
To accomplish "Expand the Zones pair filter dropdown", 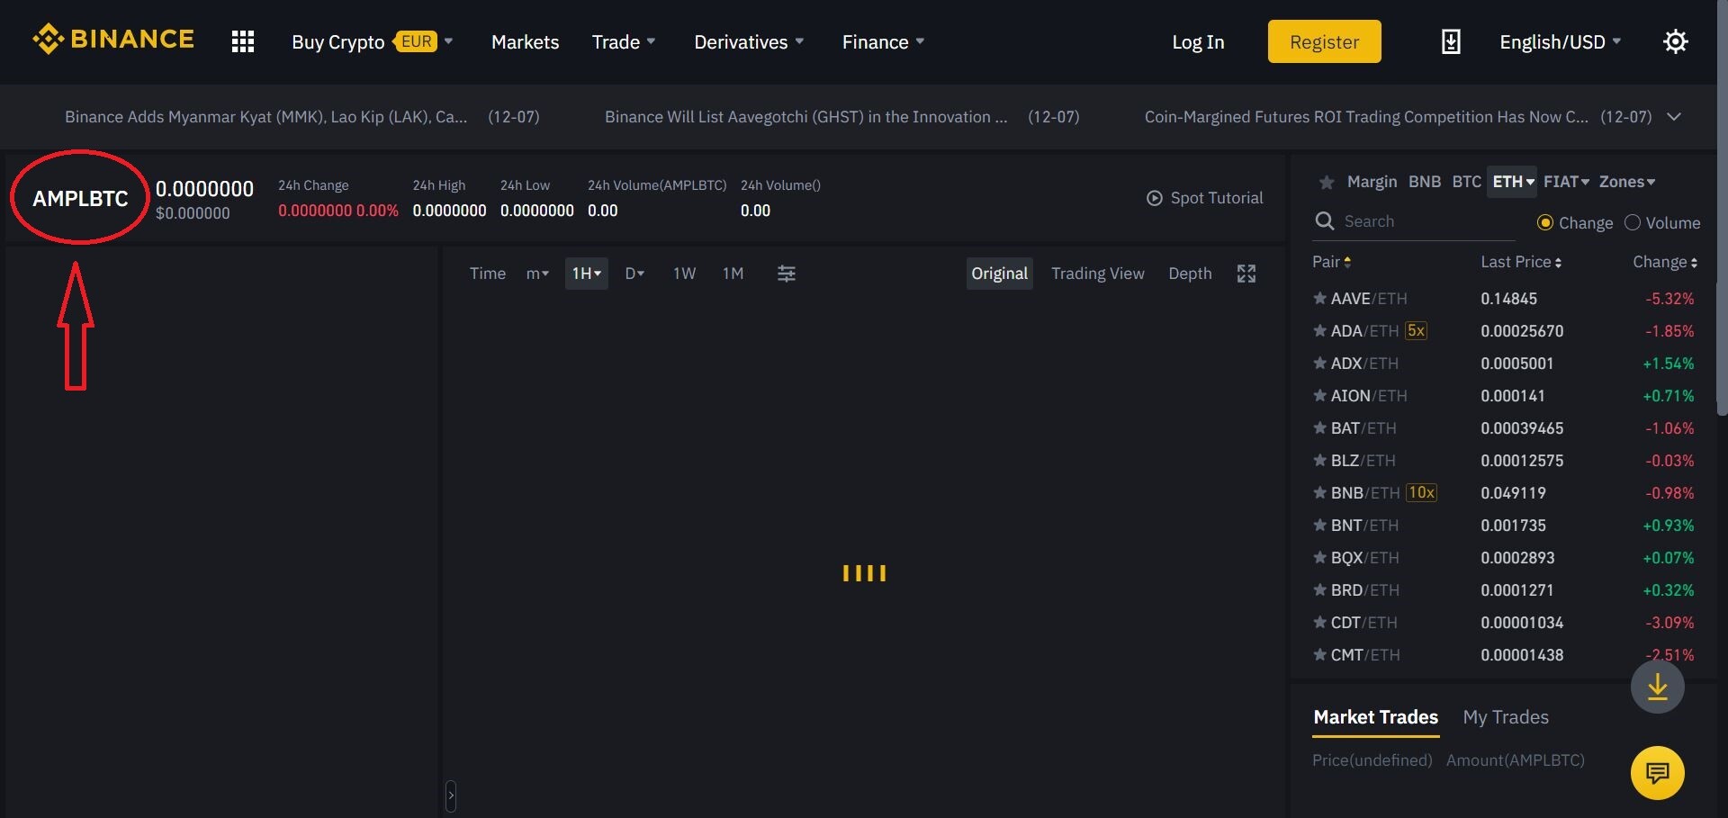I will coord(1627,182).
